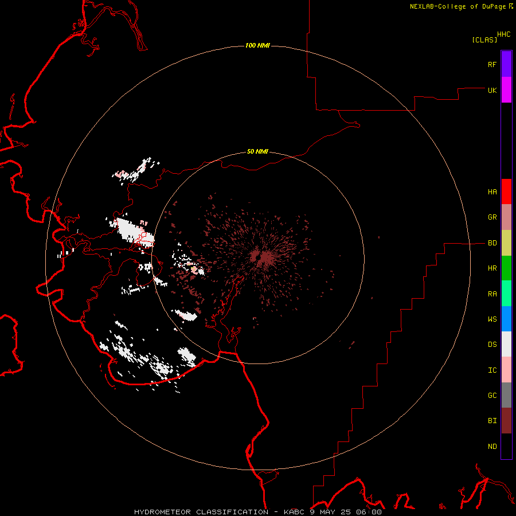The height and width of the screenshot is (516, 516).
Task: Click the ND legend label
Action: click(492, 447)
